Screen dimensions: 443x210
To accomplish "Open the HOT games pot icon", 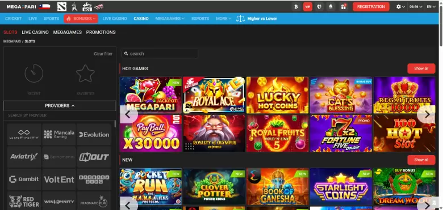I will pos(87,6).
